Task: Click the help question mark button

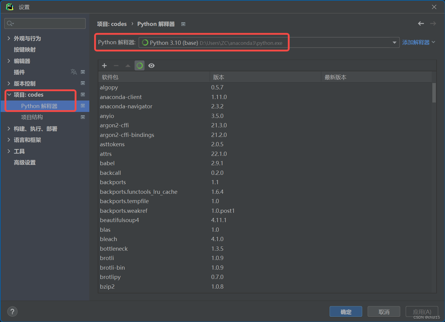Action: click(12, 311)
